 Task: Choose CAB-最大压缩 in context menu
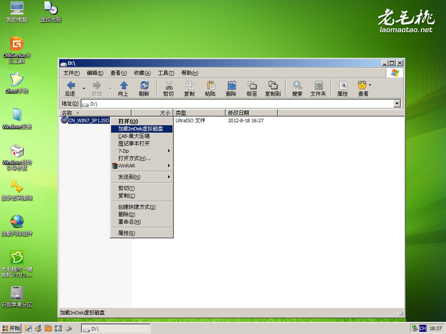tap(142, 136)
